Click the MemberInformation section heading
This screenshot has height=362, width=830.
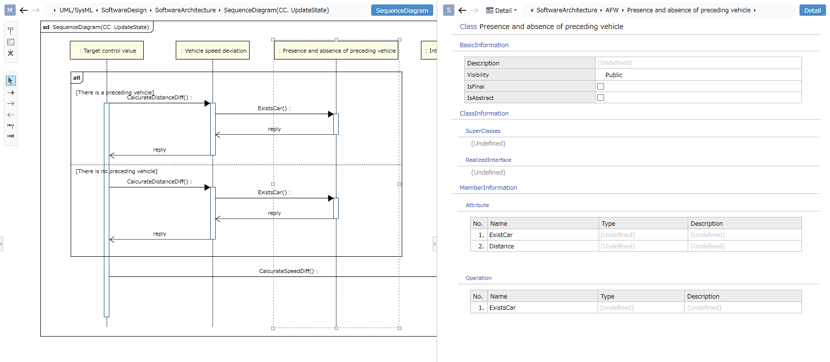tap(488, 188)
